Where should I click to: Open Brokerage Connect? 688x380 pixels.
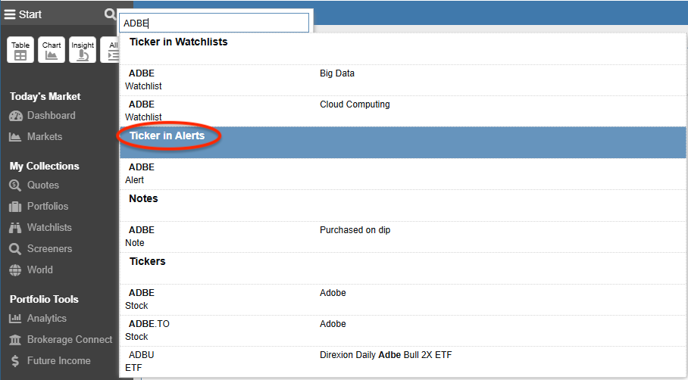(x=61, y=340)
